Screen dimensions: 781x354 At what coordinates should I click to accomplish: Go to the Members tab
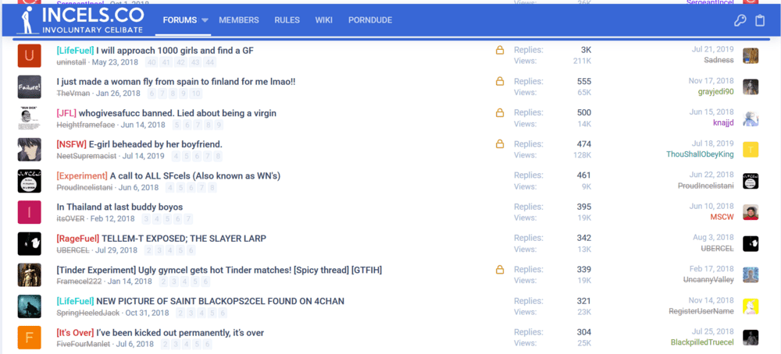click(239, 20)
